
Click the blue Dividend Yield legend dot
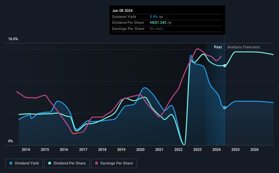11,163
